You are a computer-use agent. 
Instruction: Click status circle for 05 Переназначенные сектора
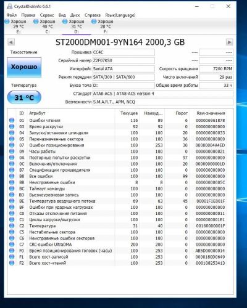tap(12, 139)
